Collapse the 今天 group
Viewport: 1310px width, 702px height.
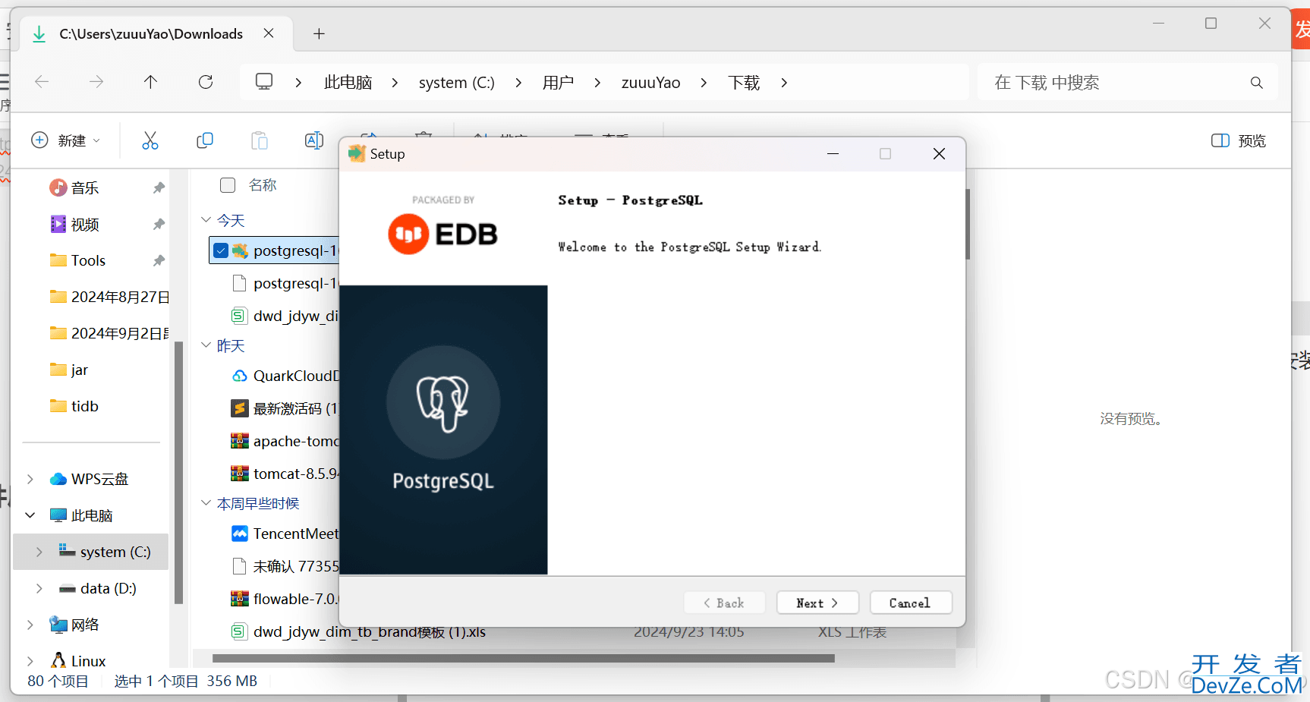tap(206, 220)
